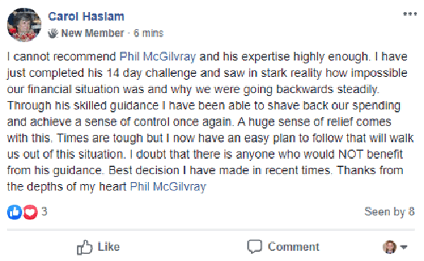Click the speech bubble icon beside Comment
The image size is (424, 261).
[254, 246]
